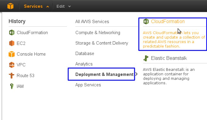Expand the Edit dropdown arrow

69,6
